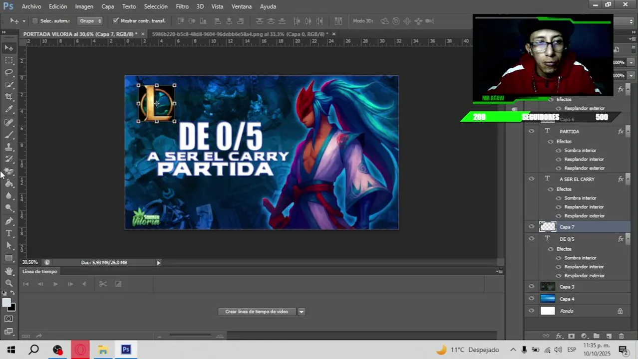Enable Selec. autom. checkbox
Image resolution: width=638 pixels, height=359 pixels.
coord(35,21)
